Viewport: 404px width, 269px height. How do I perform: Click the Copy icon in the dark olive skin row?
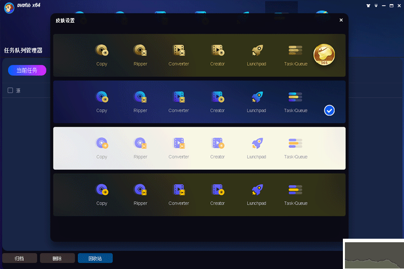[102, 190]
